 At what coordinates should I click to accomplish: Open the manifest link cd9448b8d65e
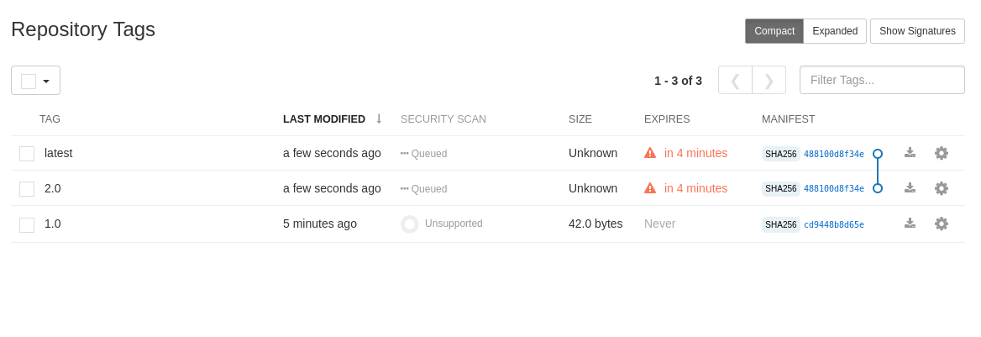tap(833, 224)
